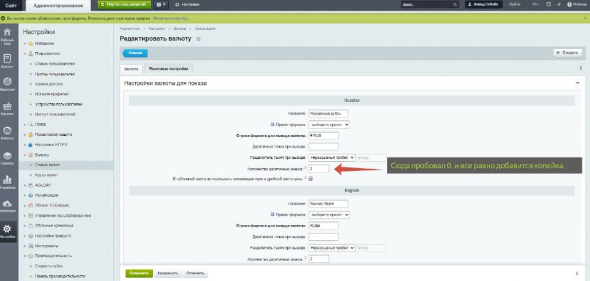
Task: Open Разделитель тысяч dropdown in Russian section
Action: (331, 158)
